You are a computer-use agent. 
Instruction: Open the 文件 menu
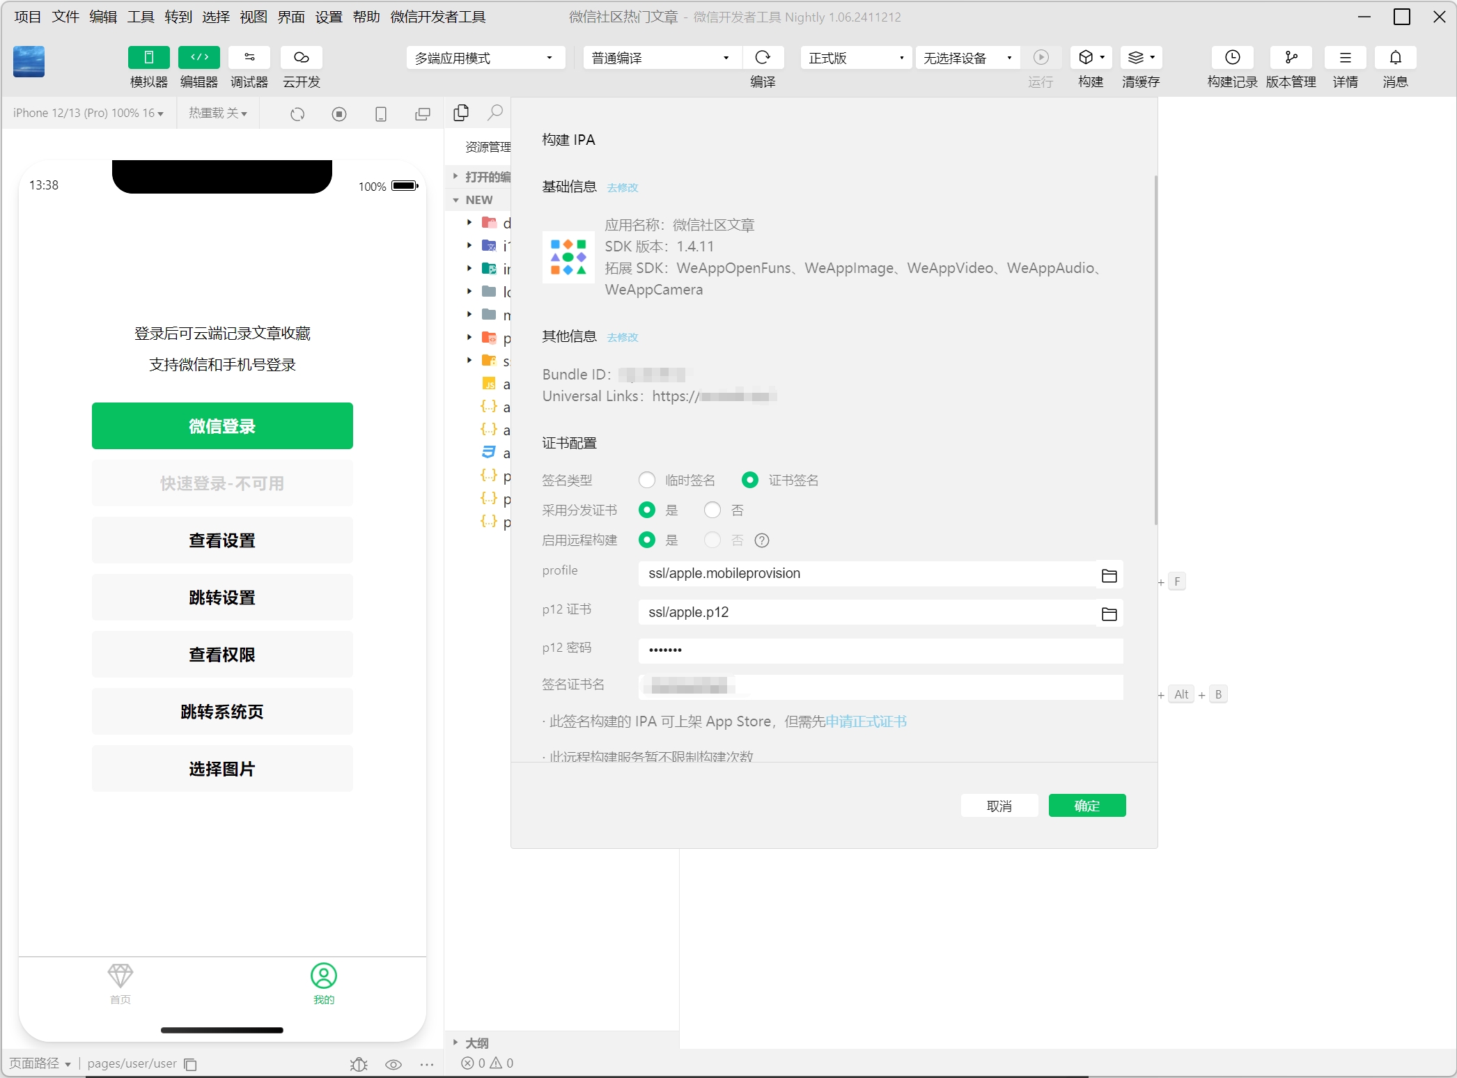(x=65, y=17)
